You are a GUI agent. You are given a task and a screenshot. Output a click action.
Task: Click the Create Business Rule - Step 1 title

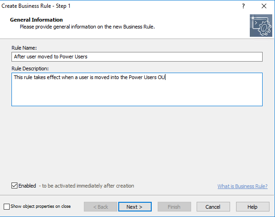coord(36,6)
